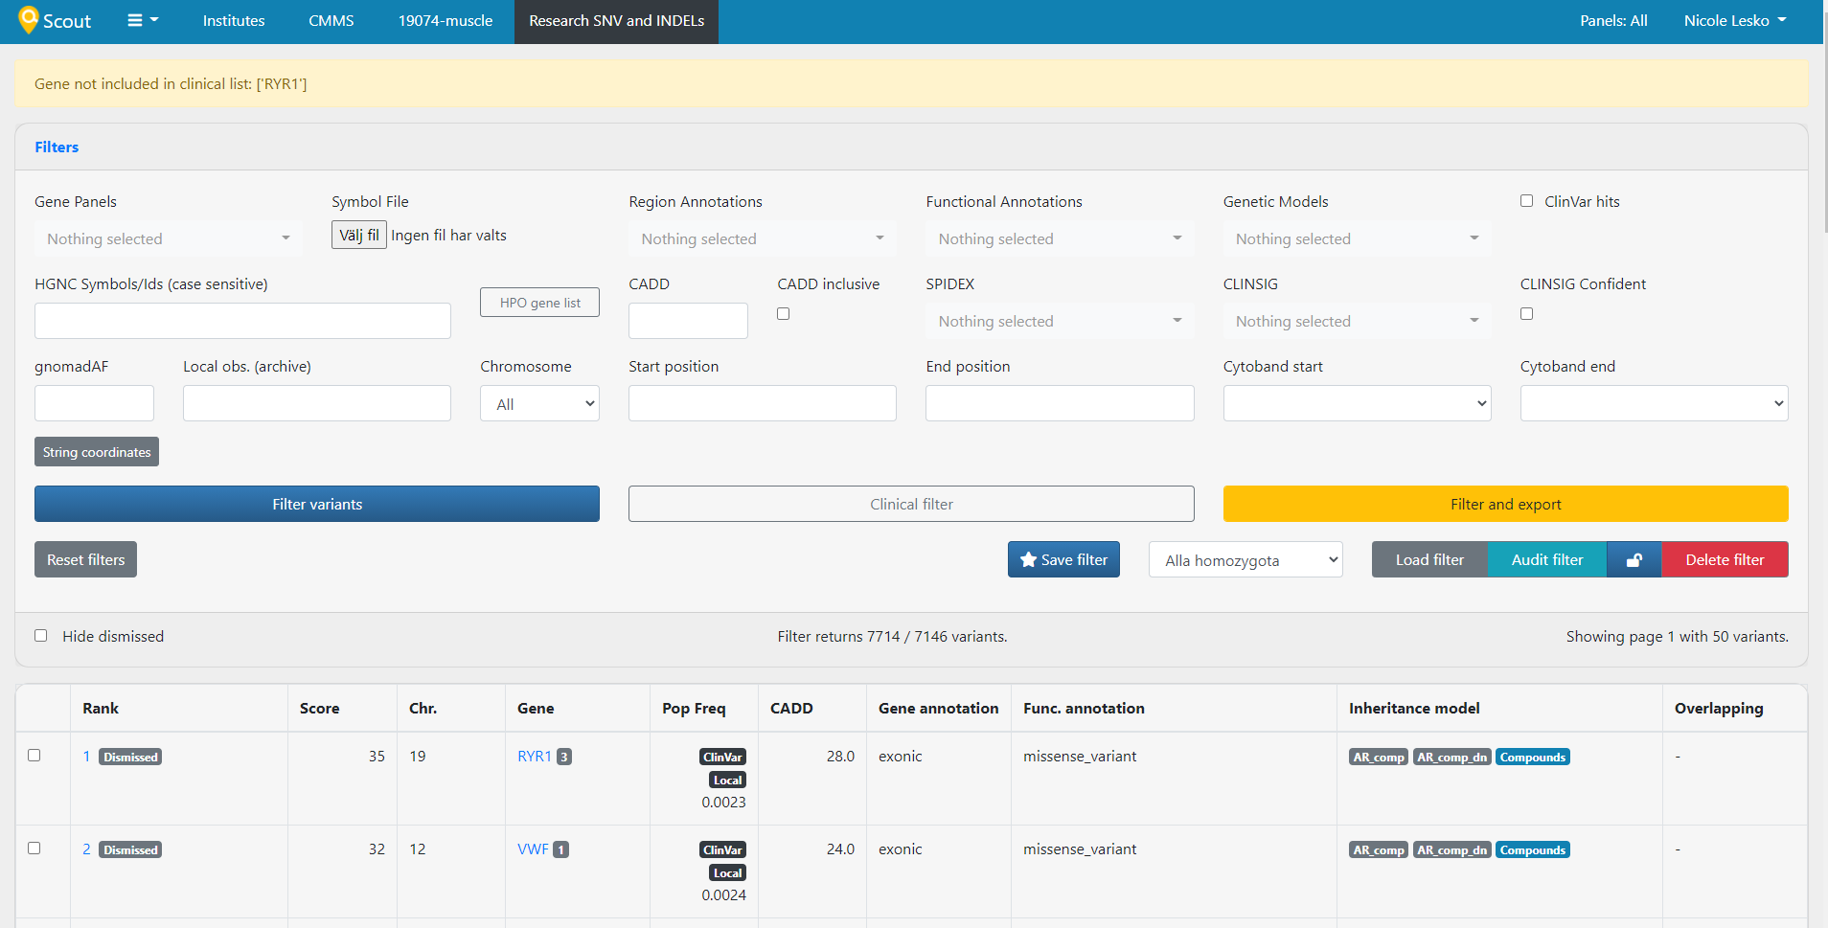This screenshot has height=928, width=1828.
Task: Open the CMMS nav item
Action: (331, 20)
